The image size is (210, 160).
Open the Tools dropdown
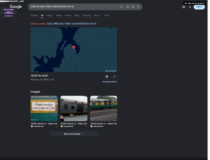(x=107, y=15)
